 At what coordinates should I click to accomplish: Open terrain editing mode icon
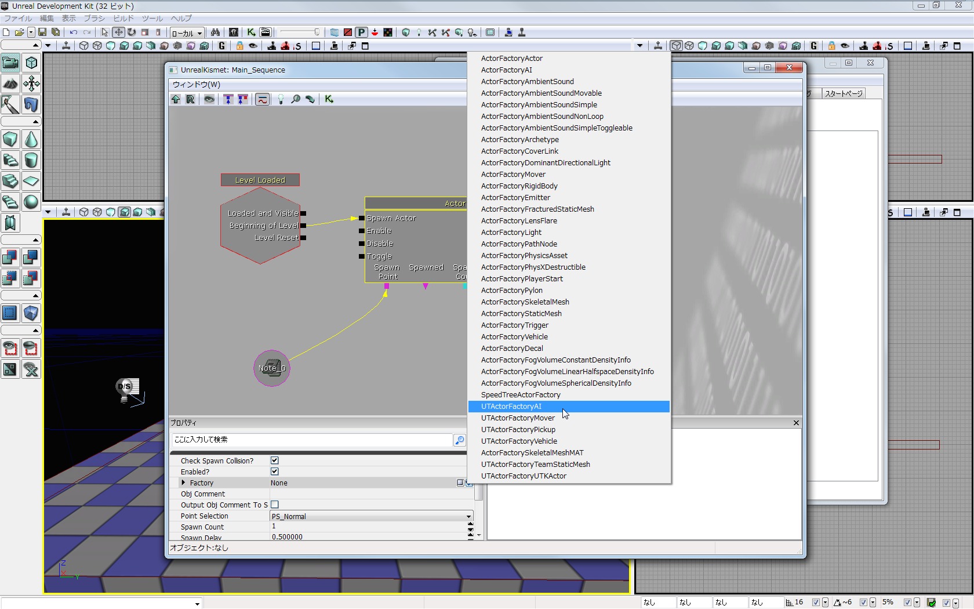[10, 84]
